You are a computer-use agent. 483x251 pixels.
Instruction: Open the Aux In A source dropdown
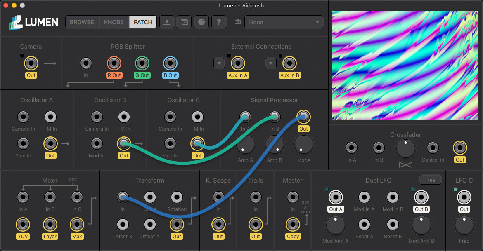(x=219, y=63)
